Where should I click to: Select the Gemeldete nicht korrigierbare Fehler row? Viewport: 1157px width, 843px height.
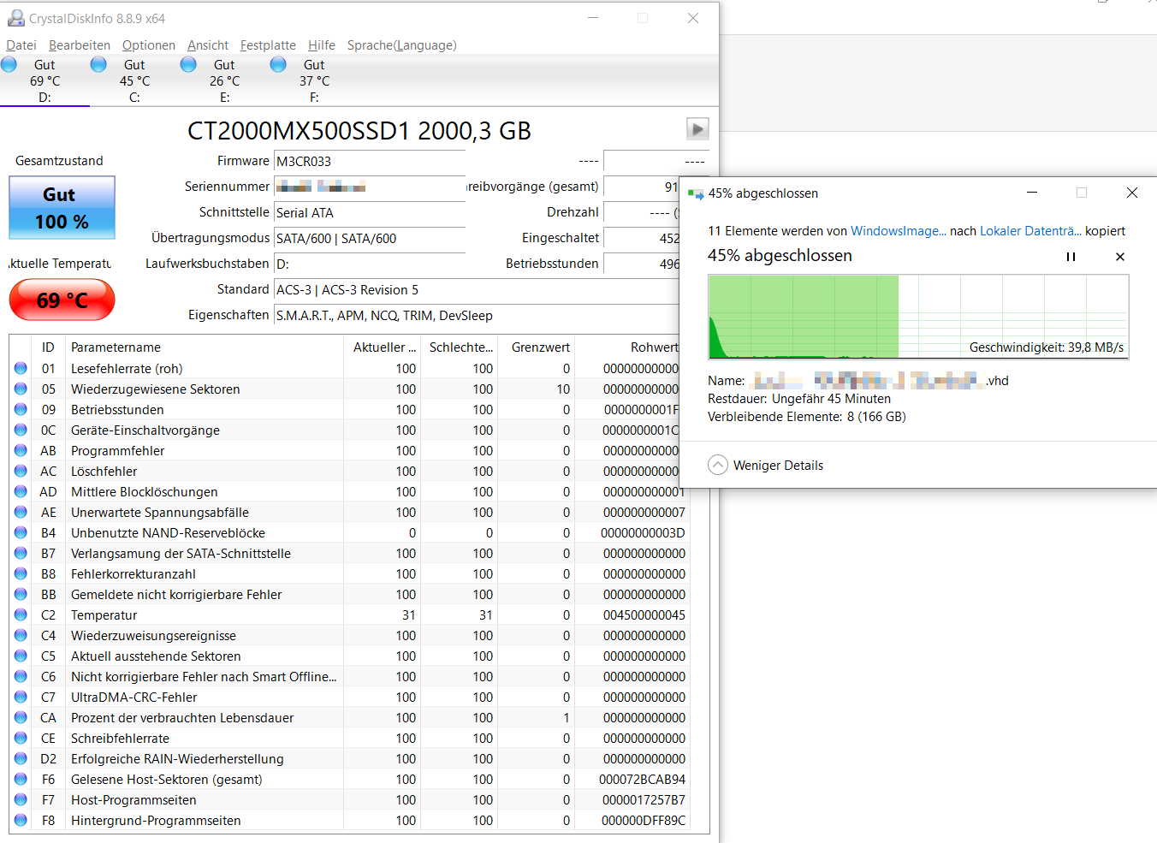[x=349, y=594]
